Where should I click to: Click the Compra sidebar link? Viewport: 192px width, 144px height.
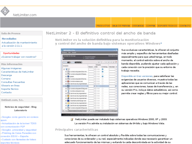tap(6, 78)
